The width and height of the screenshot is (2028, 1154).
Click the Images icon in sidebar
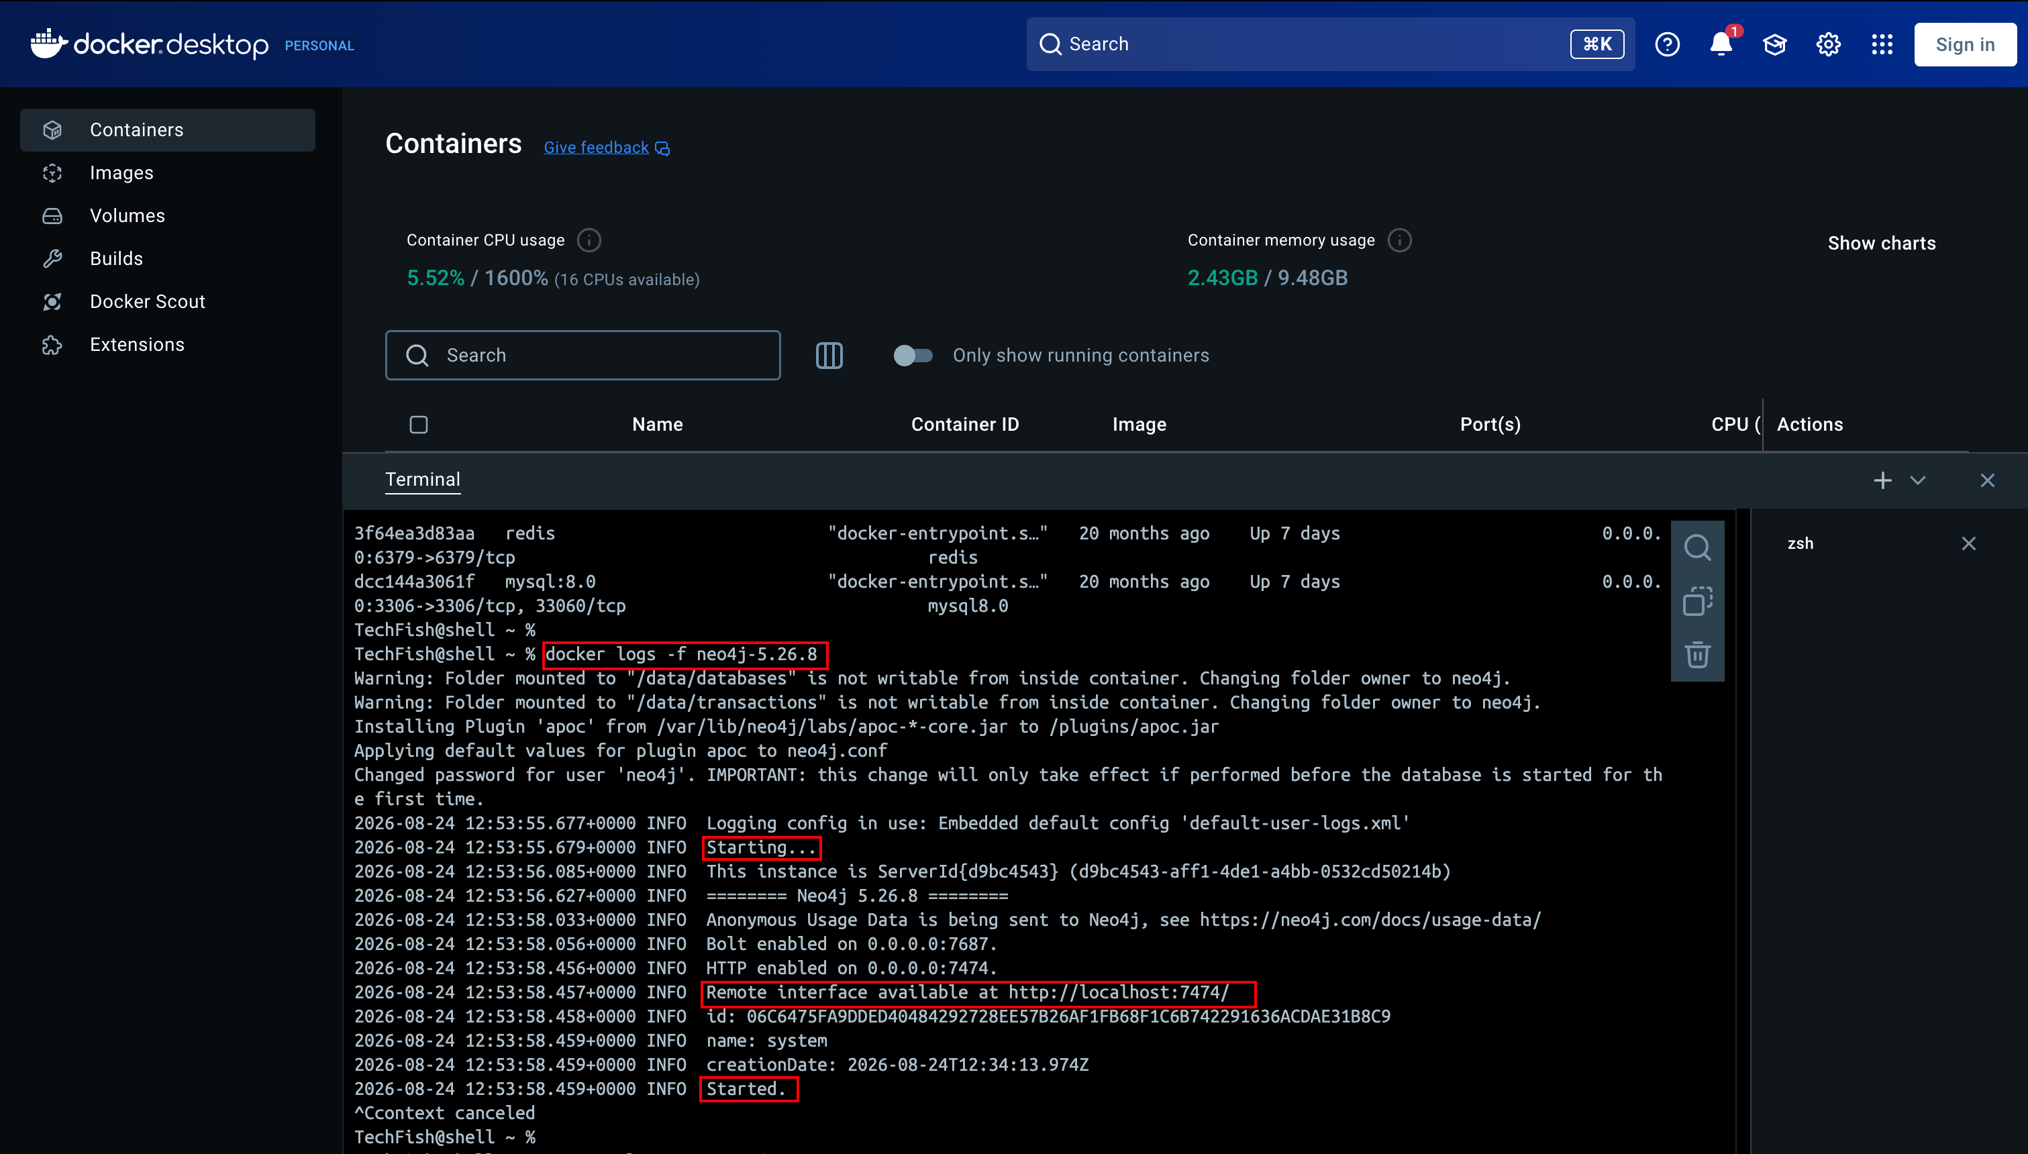click(52, 173)
